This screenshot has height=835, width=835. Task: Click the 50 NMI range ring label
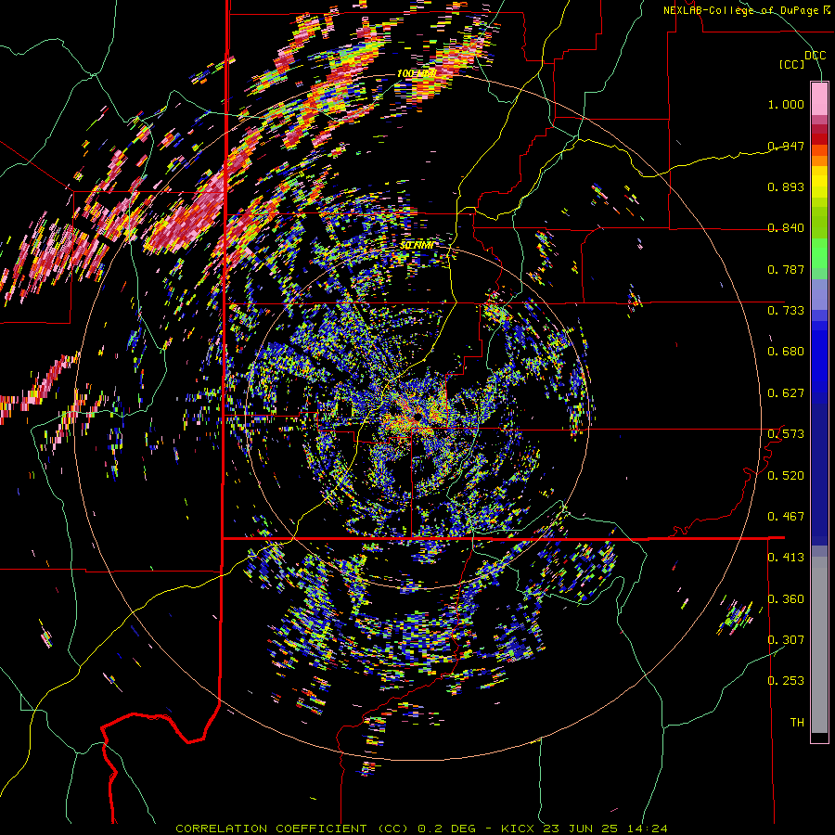point(416,245)
